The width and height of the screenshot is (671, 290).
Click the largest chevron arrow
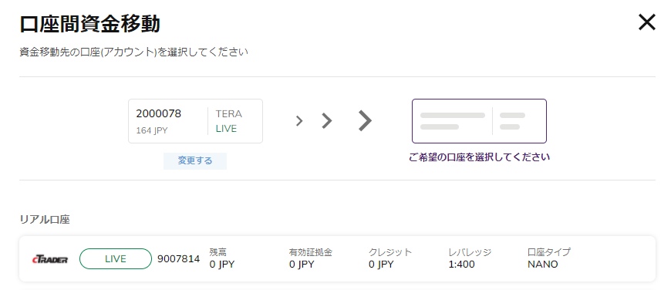click(x=365, y=121)
